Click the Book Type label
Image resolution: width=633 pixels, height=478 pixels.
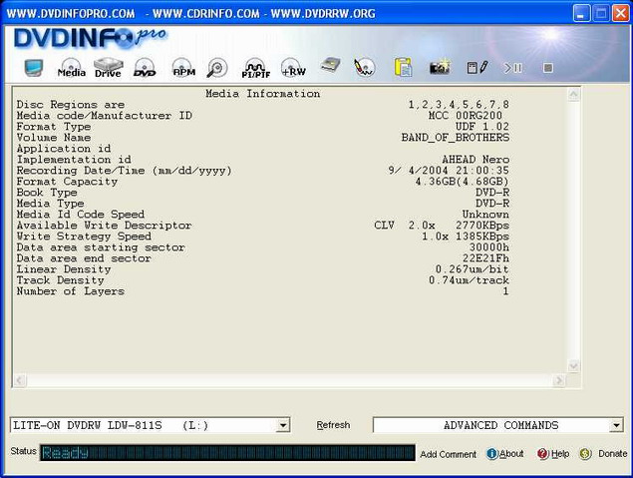click(x=47, y=193)
